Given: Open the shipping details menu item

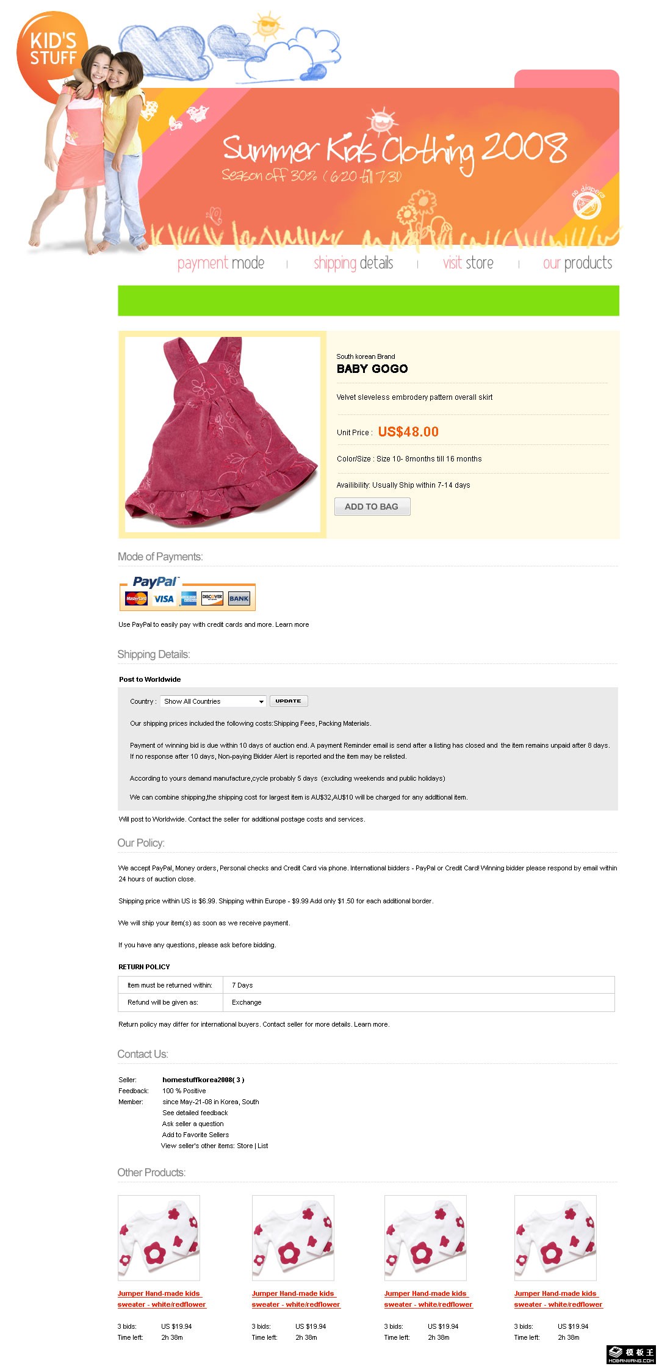Looking at the screenshot, I should (353, 263).
